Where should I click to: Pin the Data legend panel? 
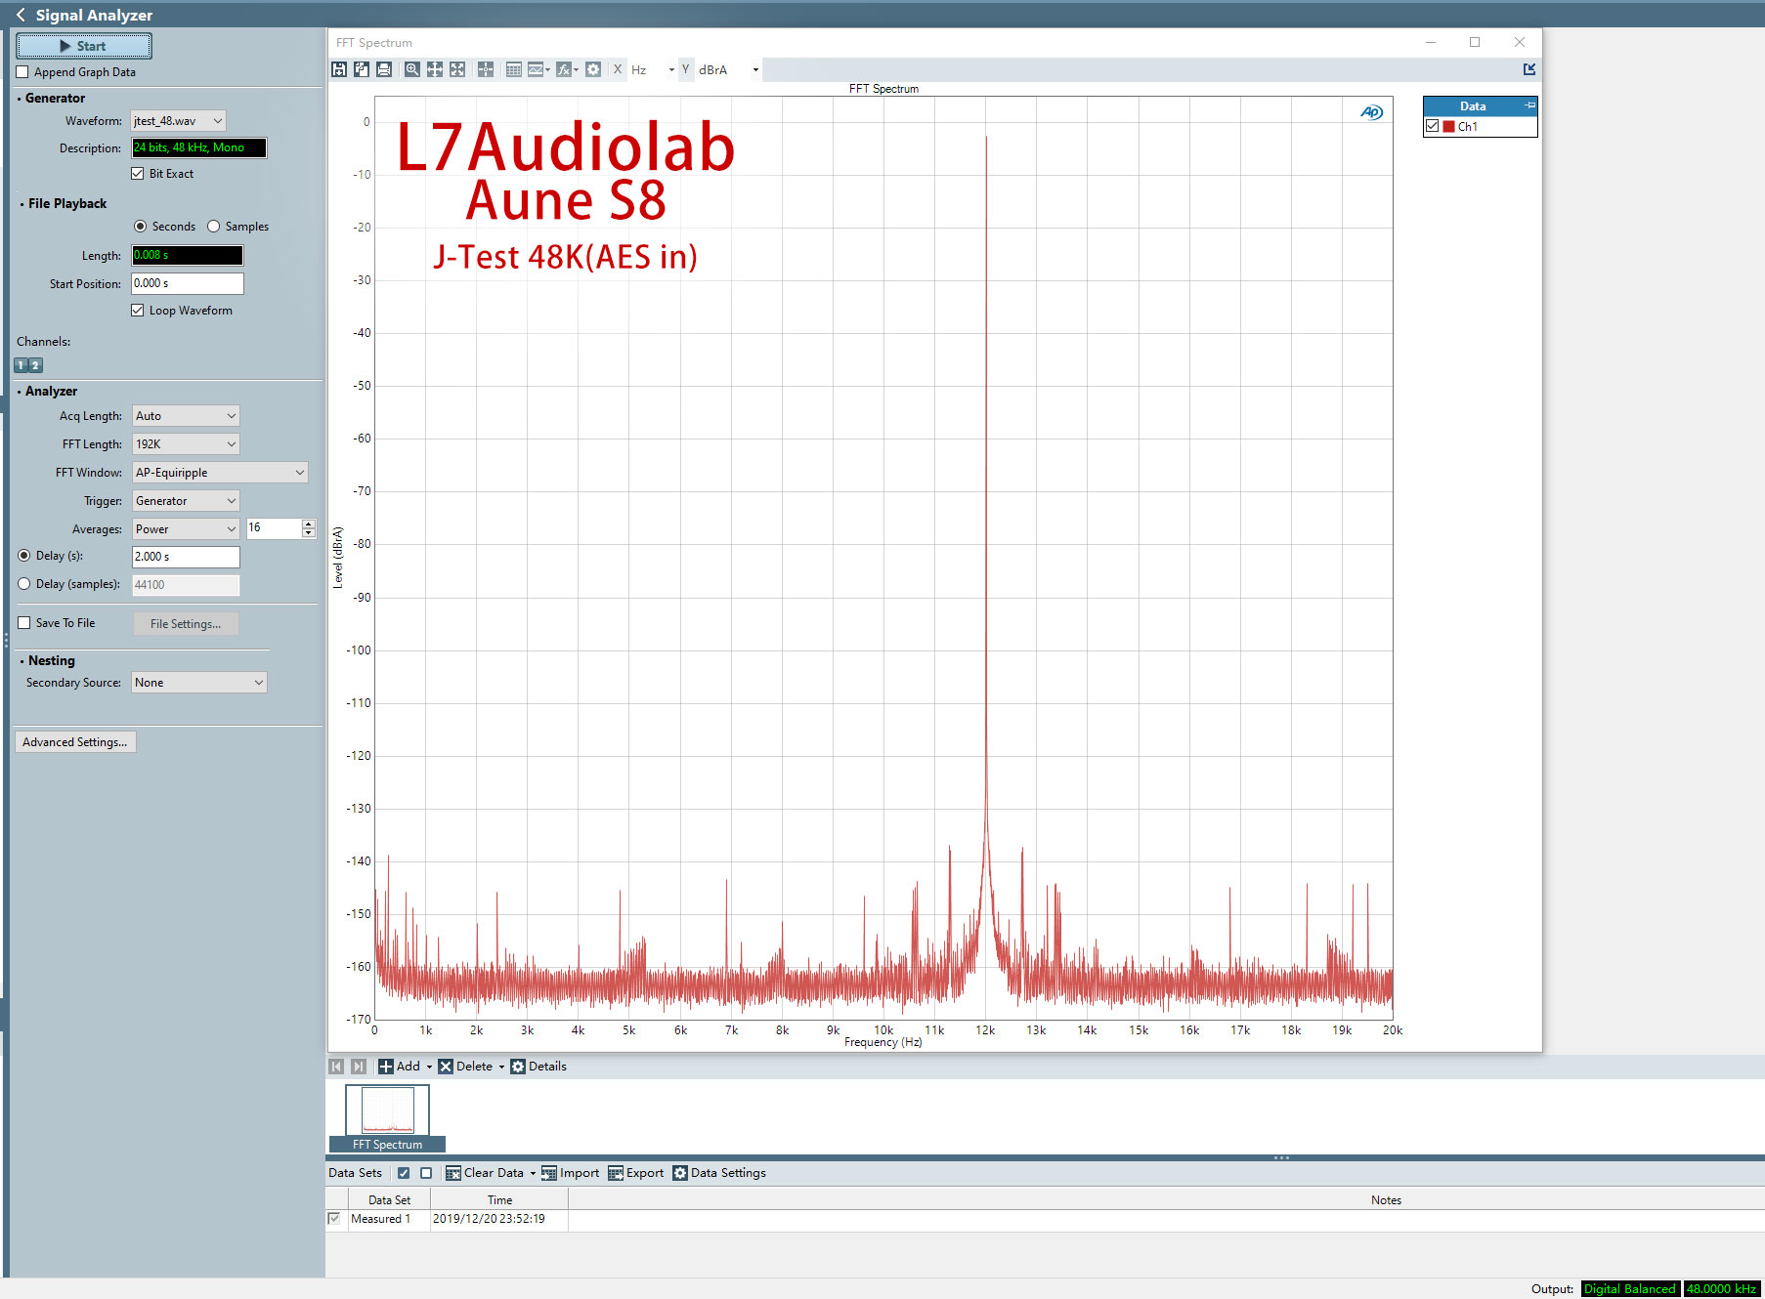click(1530, 105)
